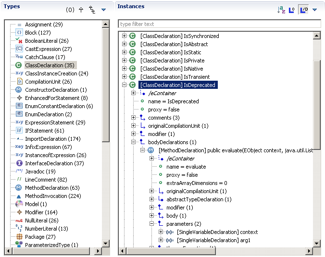Collapse the parameters (2) node

click(151, 224)
